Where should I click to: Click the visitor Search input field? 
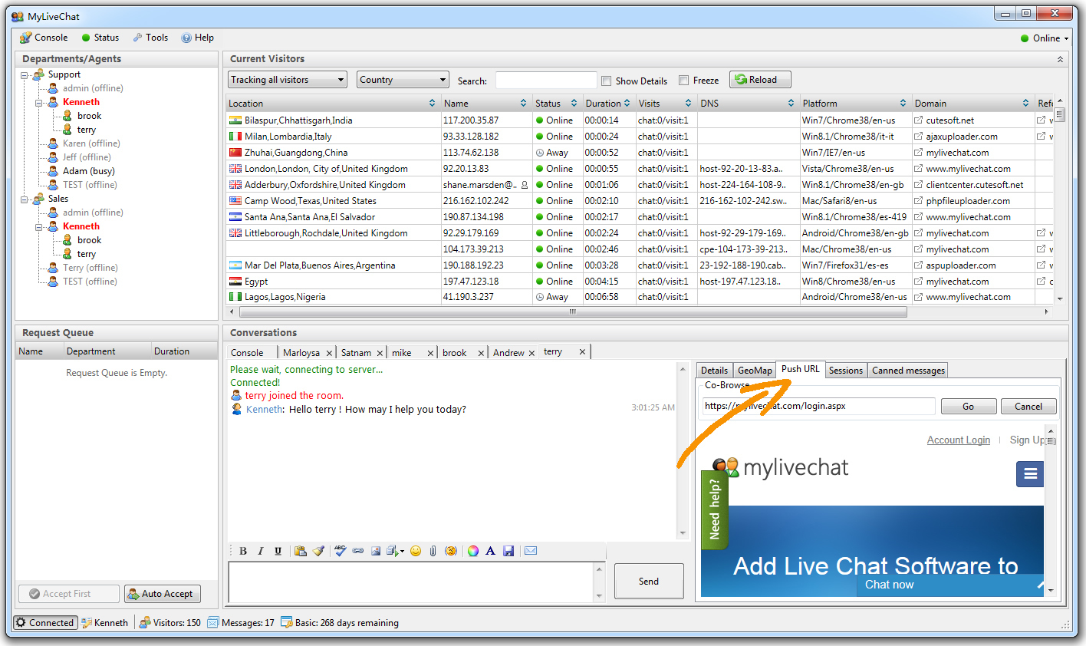pos(546,81)
